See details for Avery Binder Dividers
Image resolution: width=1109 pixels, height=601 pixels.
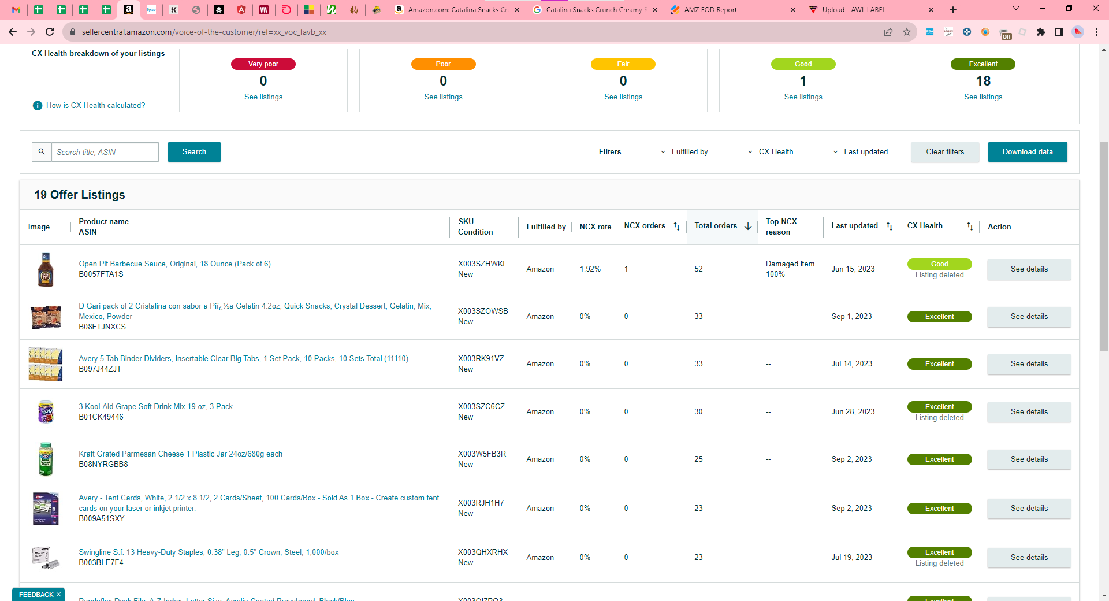[x=1029, y=364]
